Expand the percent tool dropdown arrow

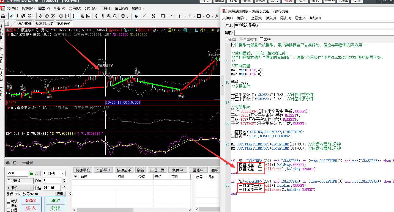(x=158, y=16)
